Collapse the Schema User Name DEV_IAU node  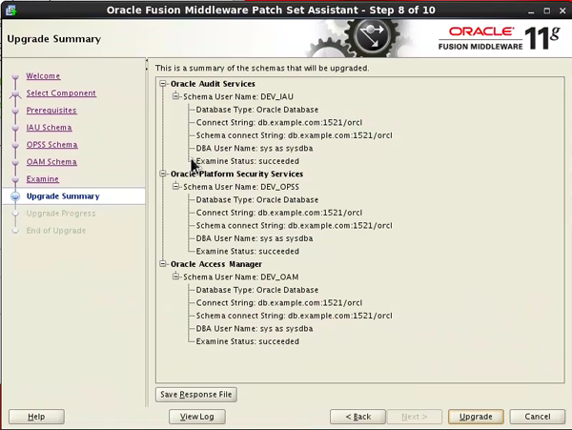point(175,96)
